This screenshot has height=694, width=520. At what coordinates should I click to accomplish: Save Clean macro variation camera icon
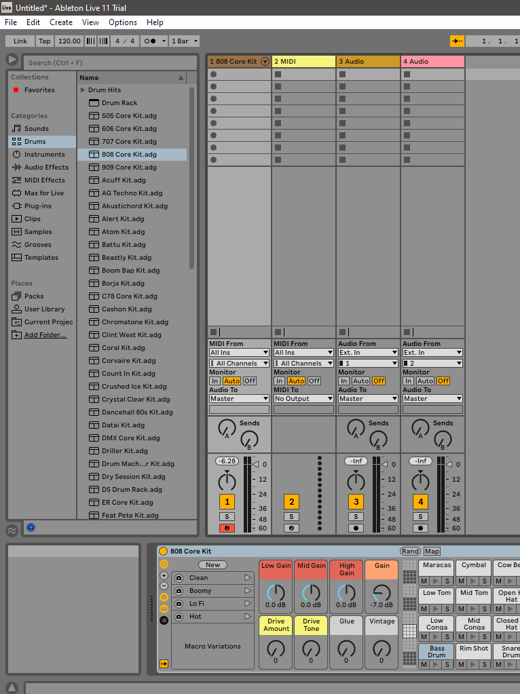pos(179,578)
